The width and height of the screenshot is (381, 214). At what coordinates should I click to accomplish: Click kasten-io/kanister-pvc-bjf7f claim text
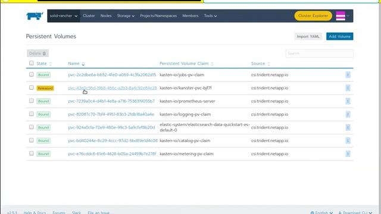tap(186, 88)
